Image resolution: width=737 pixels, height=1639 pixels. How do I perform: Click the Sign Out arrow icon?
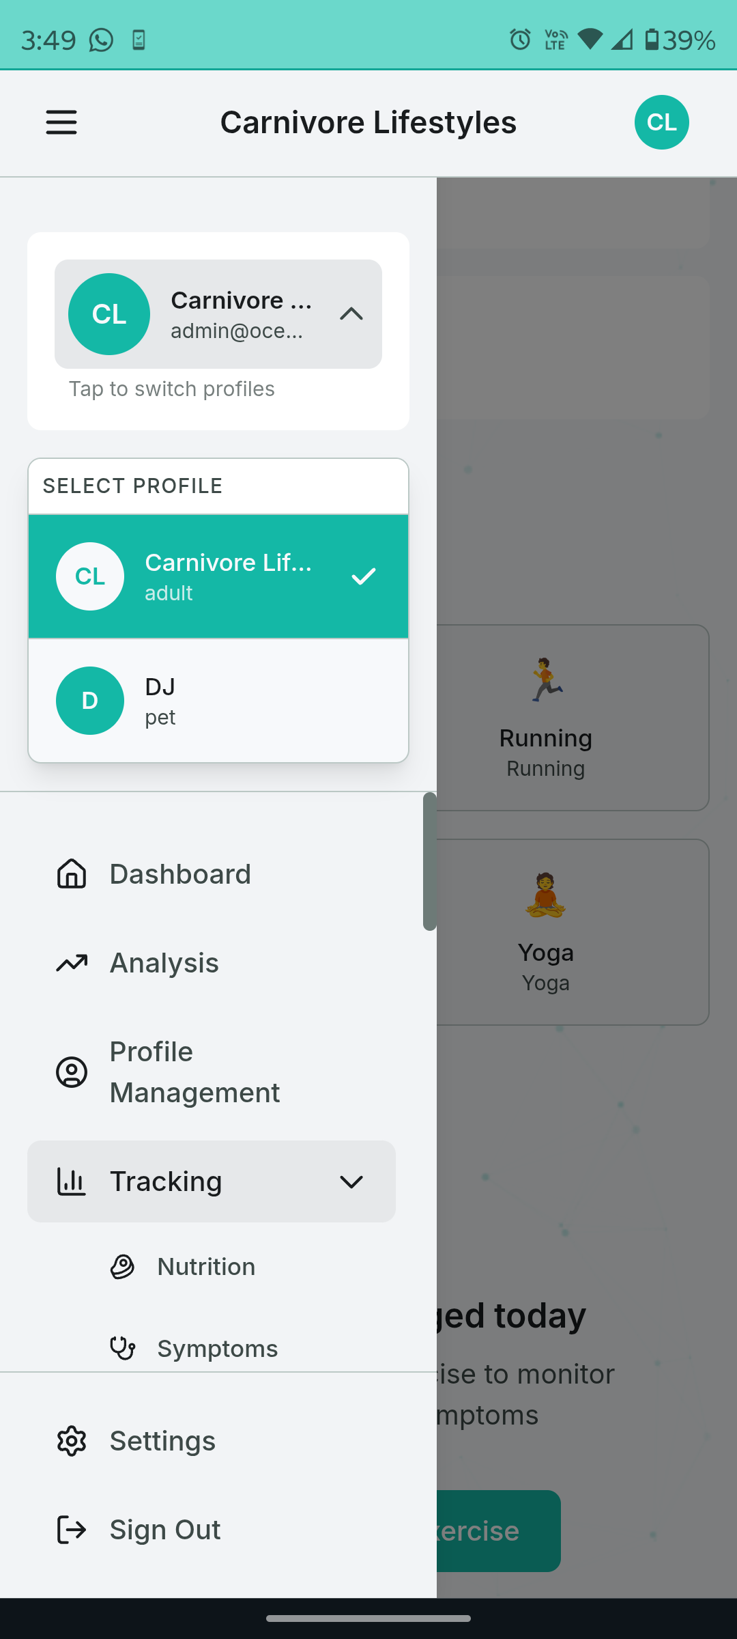(72, 1530)
